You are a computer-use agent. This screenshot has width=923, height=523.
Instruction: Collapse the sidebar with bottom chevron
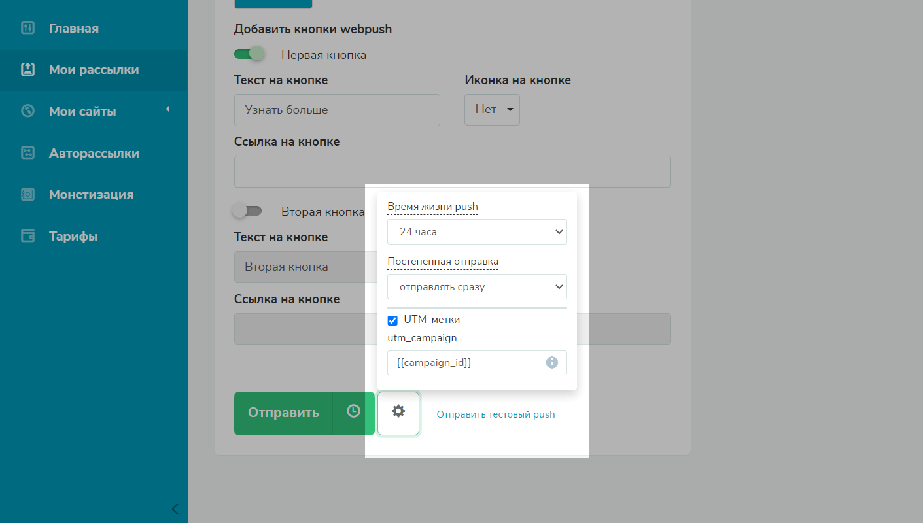point(175,509)
